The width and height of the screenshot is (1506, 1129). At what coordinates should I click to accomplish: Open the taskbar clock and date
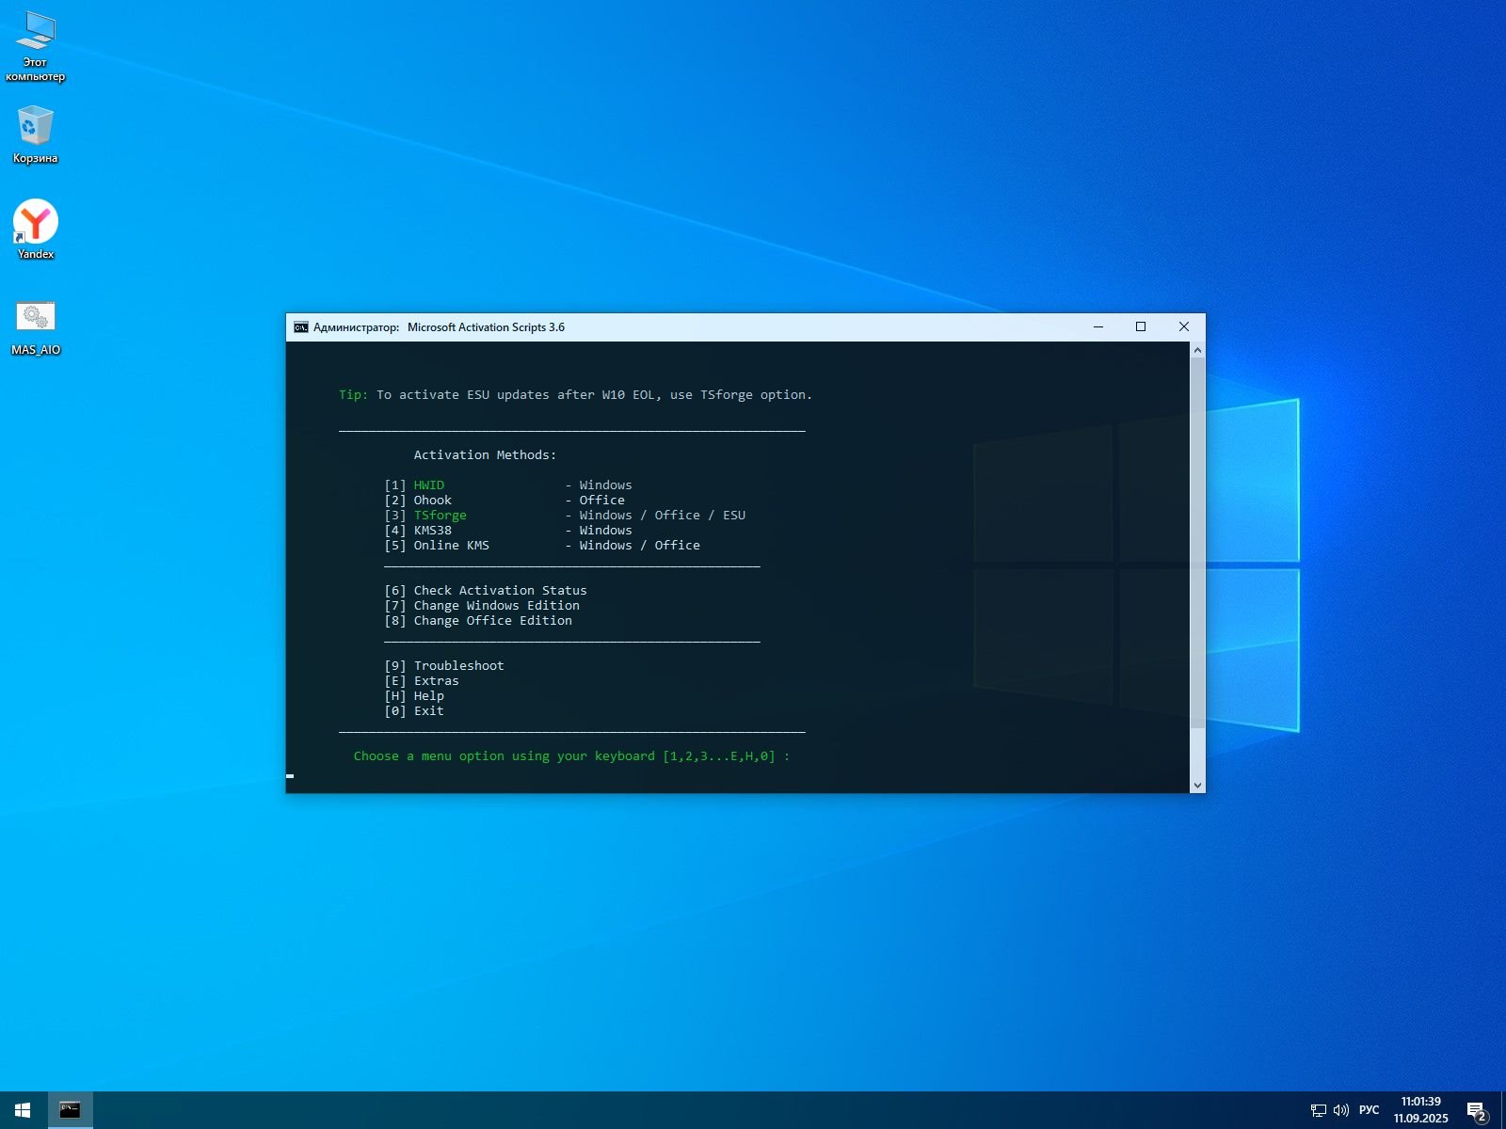click(x=1420, y=1110)
